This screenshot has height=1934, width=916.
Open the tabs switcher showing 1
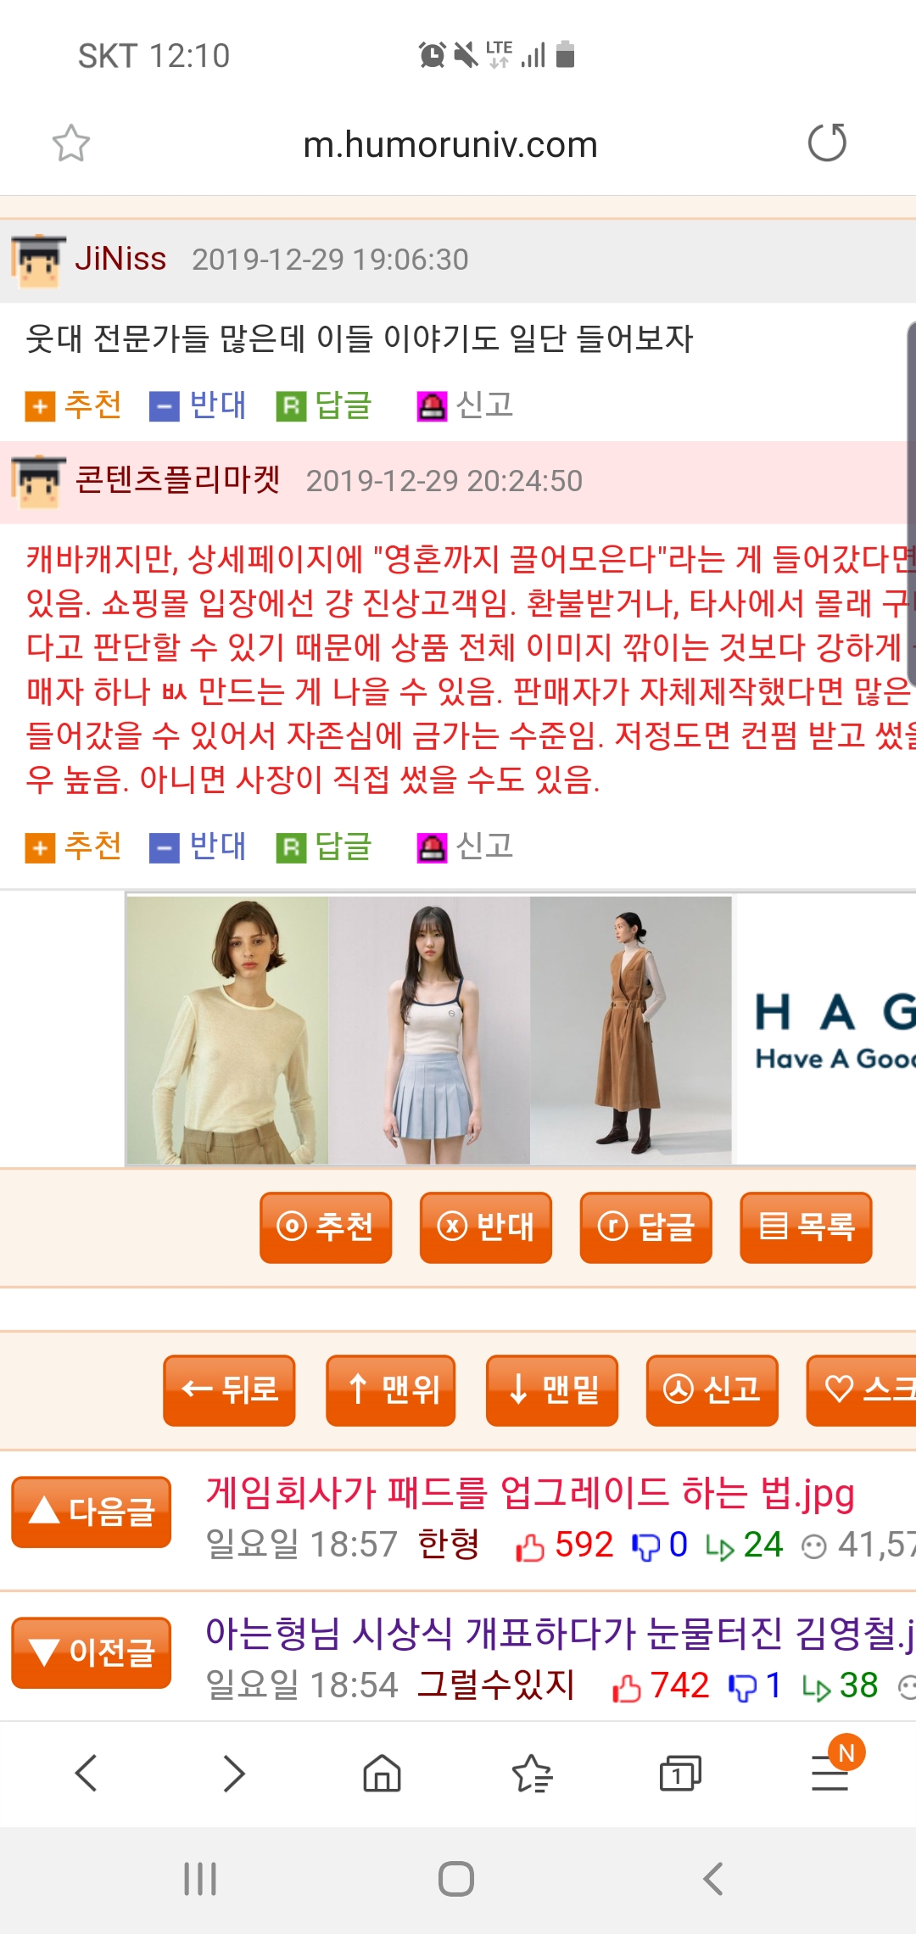pyautogui.click(x=680, y=1773)
